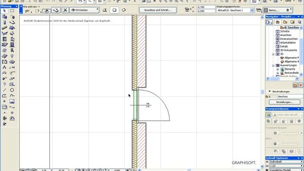Collapse the Auswertungen tree node
304x171 pixels.
[x=273, y=66]
